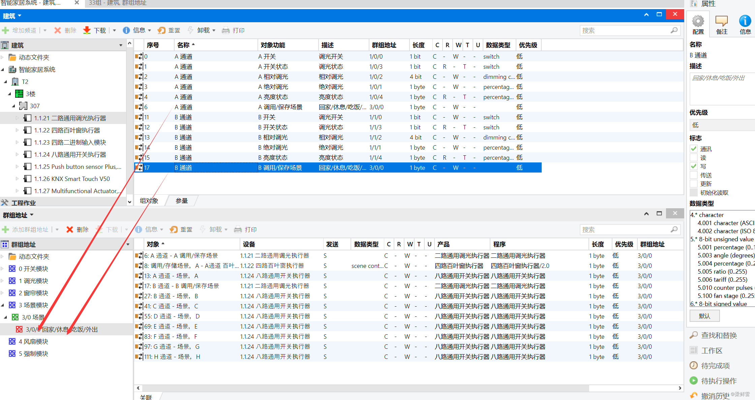Expand the 1.1.22 四路百叶窗执行器 tree node
The image size is (755, 400).
click(x=17, y=130)
